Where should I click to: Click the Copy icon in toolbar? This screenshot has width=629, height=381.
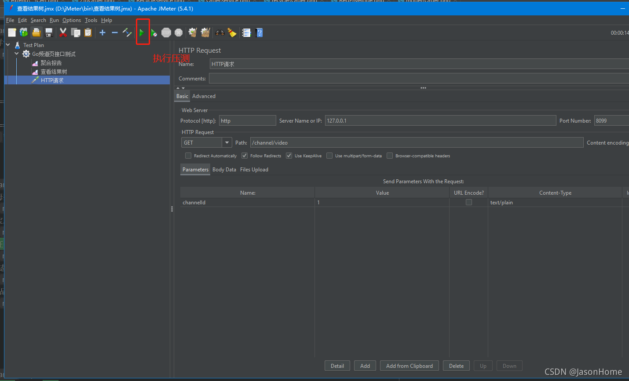76,33
